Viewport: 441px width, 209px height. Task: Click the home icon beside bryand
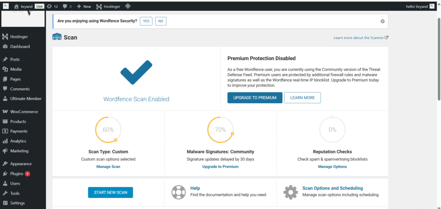pyautogui.click(x=16, y=6)
